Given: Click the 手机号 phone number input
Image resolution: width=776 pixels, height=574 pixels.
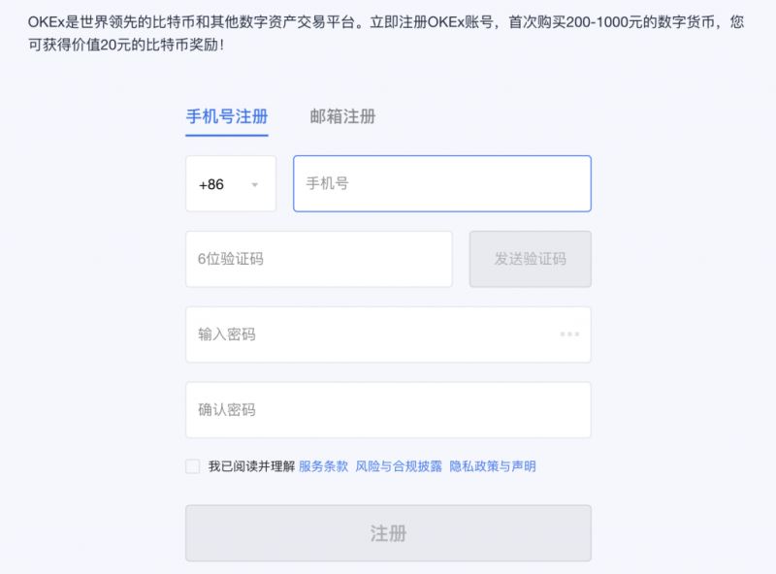Looking at the screenshot, I should tap(441, 184).
